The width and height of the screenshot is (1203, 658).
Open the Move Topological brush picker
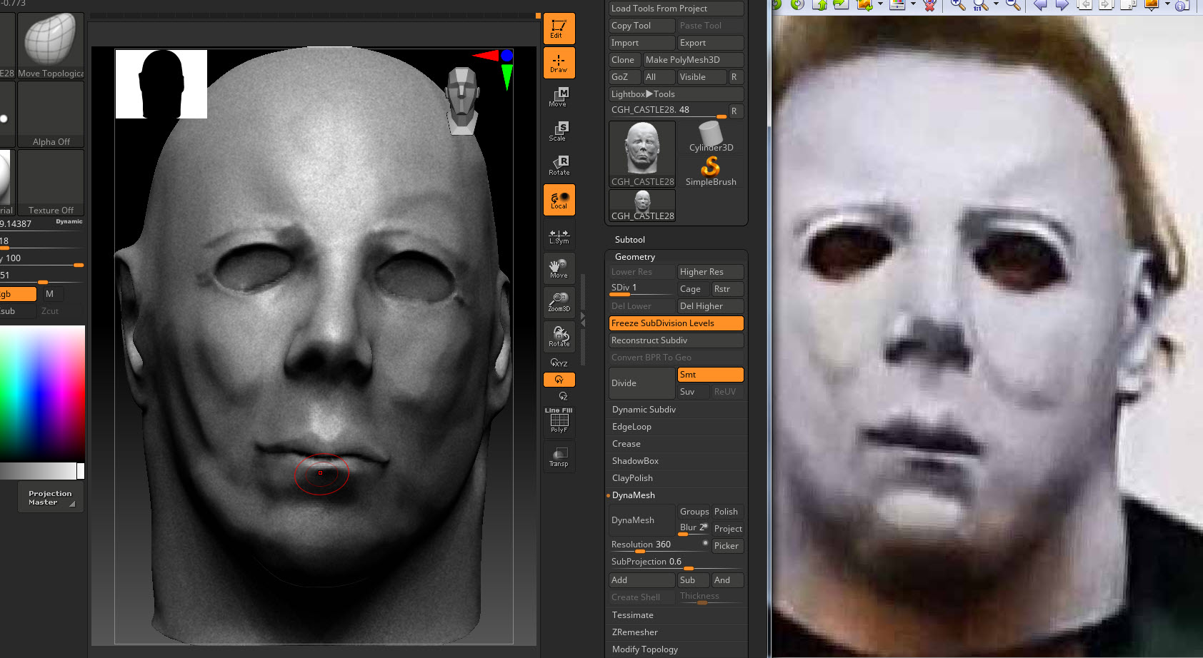coord(50,46)
